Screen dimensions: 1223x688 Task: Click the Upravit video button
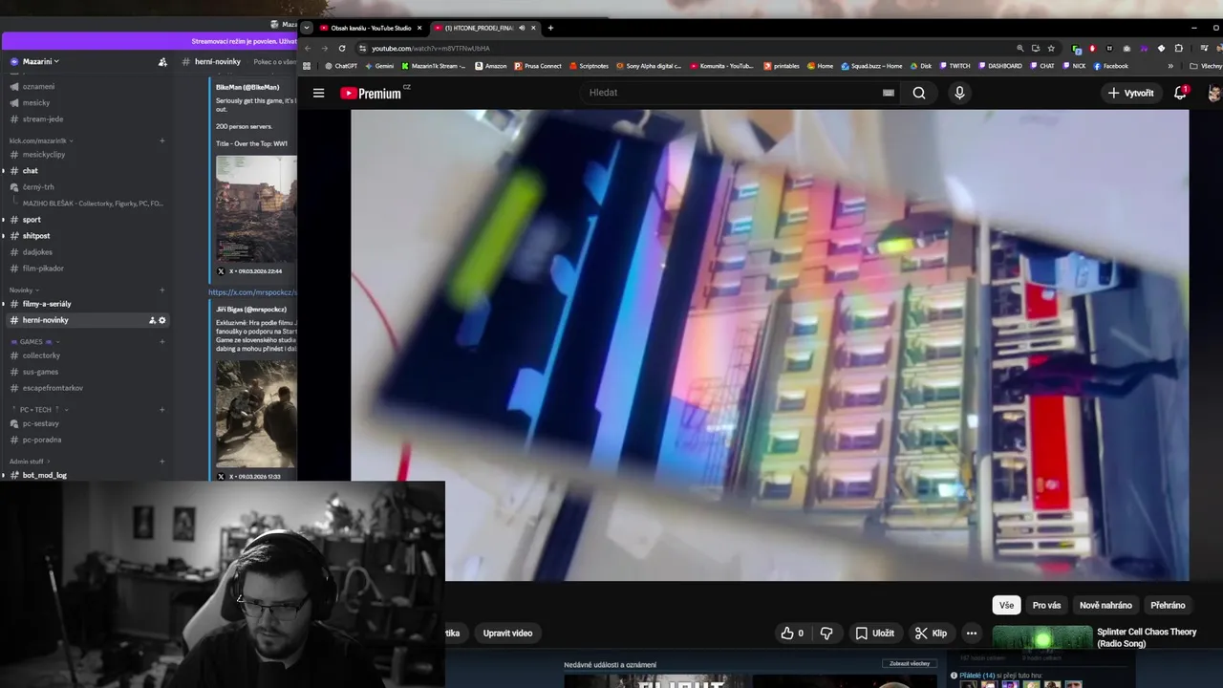point(507,633)
